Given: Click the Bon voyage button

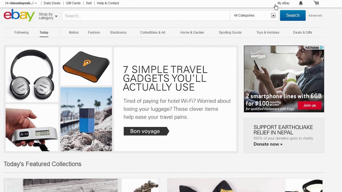Looking at the screenshot, I should 146,131.
